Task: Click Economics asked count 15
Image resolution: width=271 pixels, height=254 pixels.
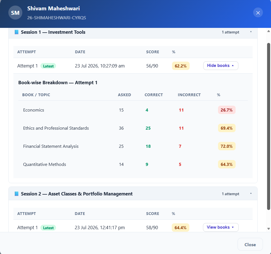Action: [121, 110]
